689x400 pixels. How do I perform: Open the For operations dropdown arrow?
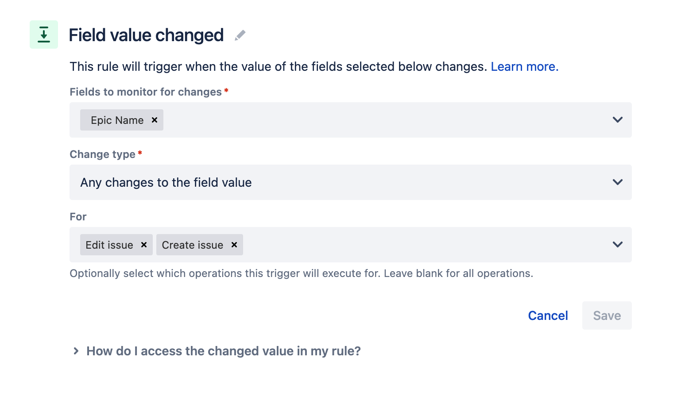click(x=617, y=245)
